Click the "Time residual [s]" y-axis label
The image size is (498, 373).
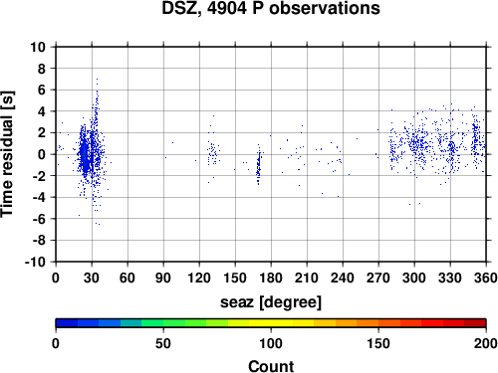[7, 154]
